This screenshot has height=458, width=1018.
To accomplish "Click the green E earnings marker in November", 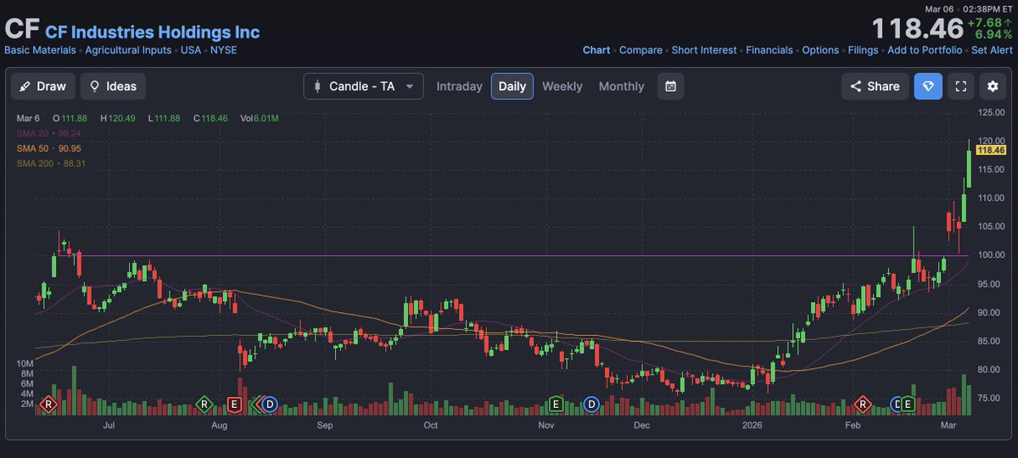I will click(557, 404).
